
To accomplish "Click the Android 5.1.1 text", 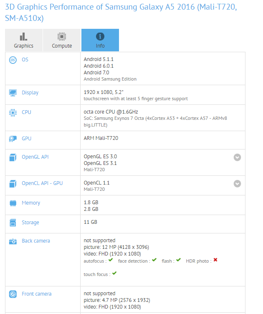I will 99,59.
